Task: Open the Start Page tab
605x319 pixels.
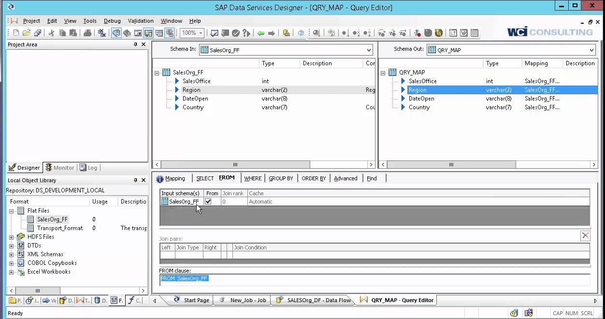Action: pos(191,300)
